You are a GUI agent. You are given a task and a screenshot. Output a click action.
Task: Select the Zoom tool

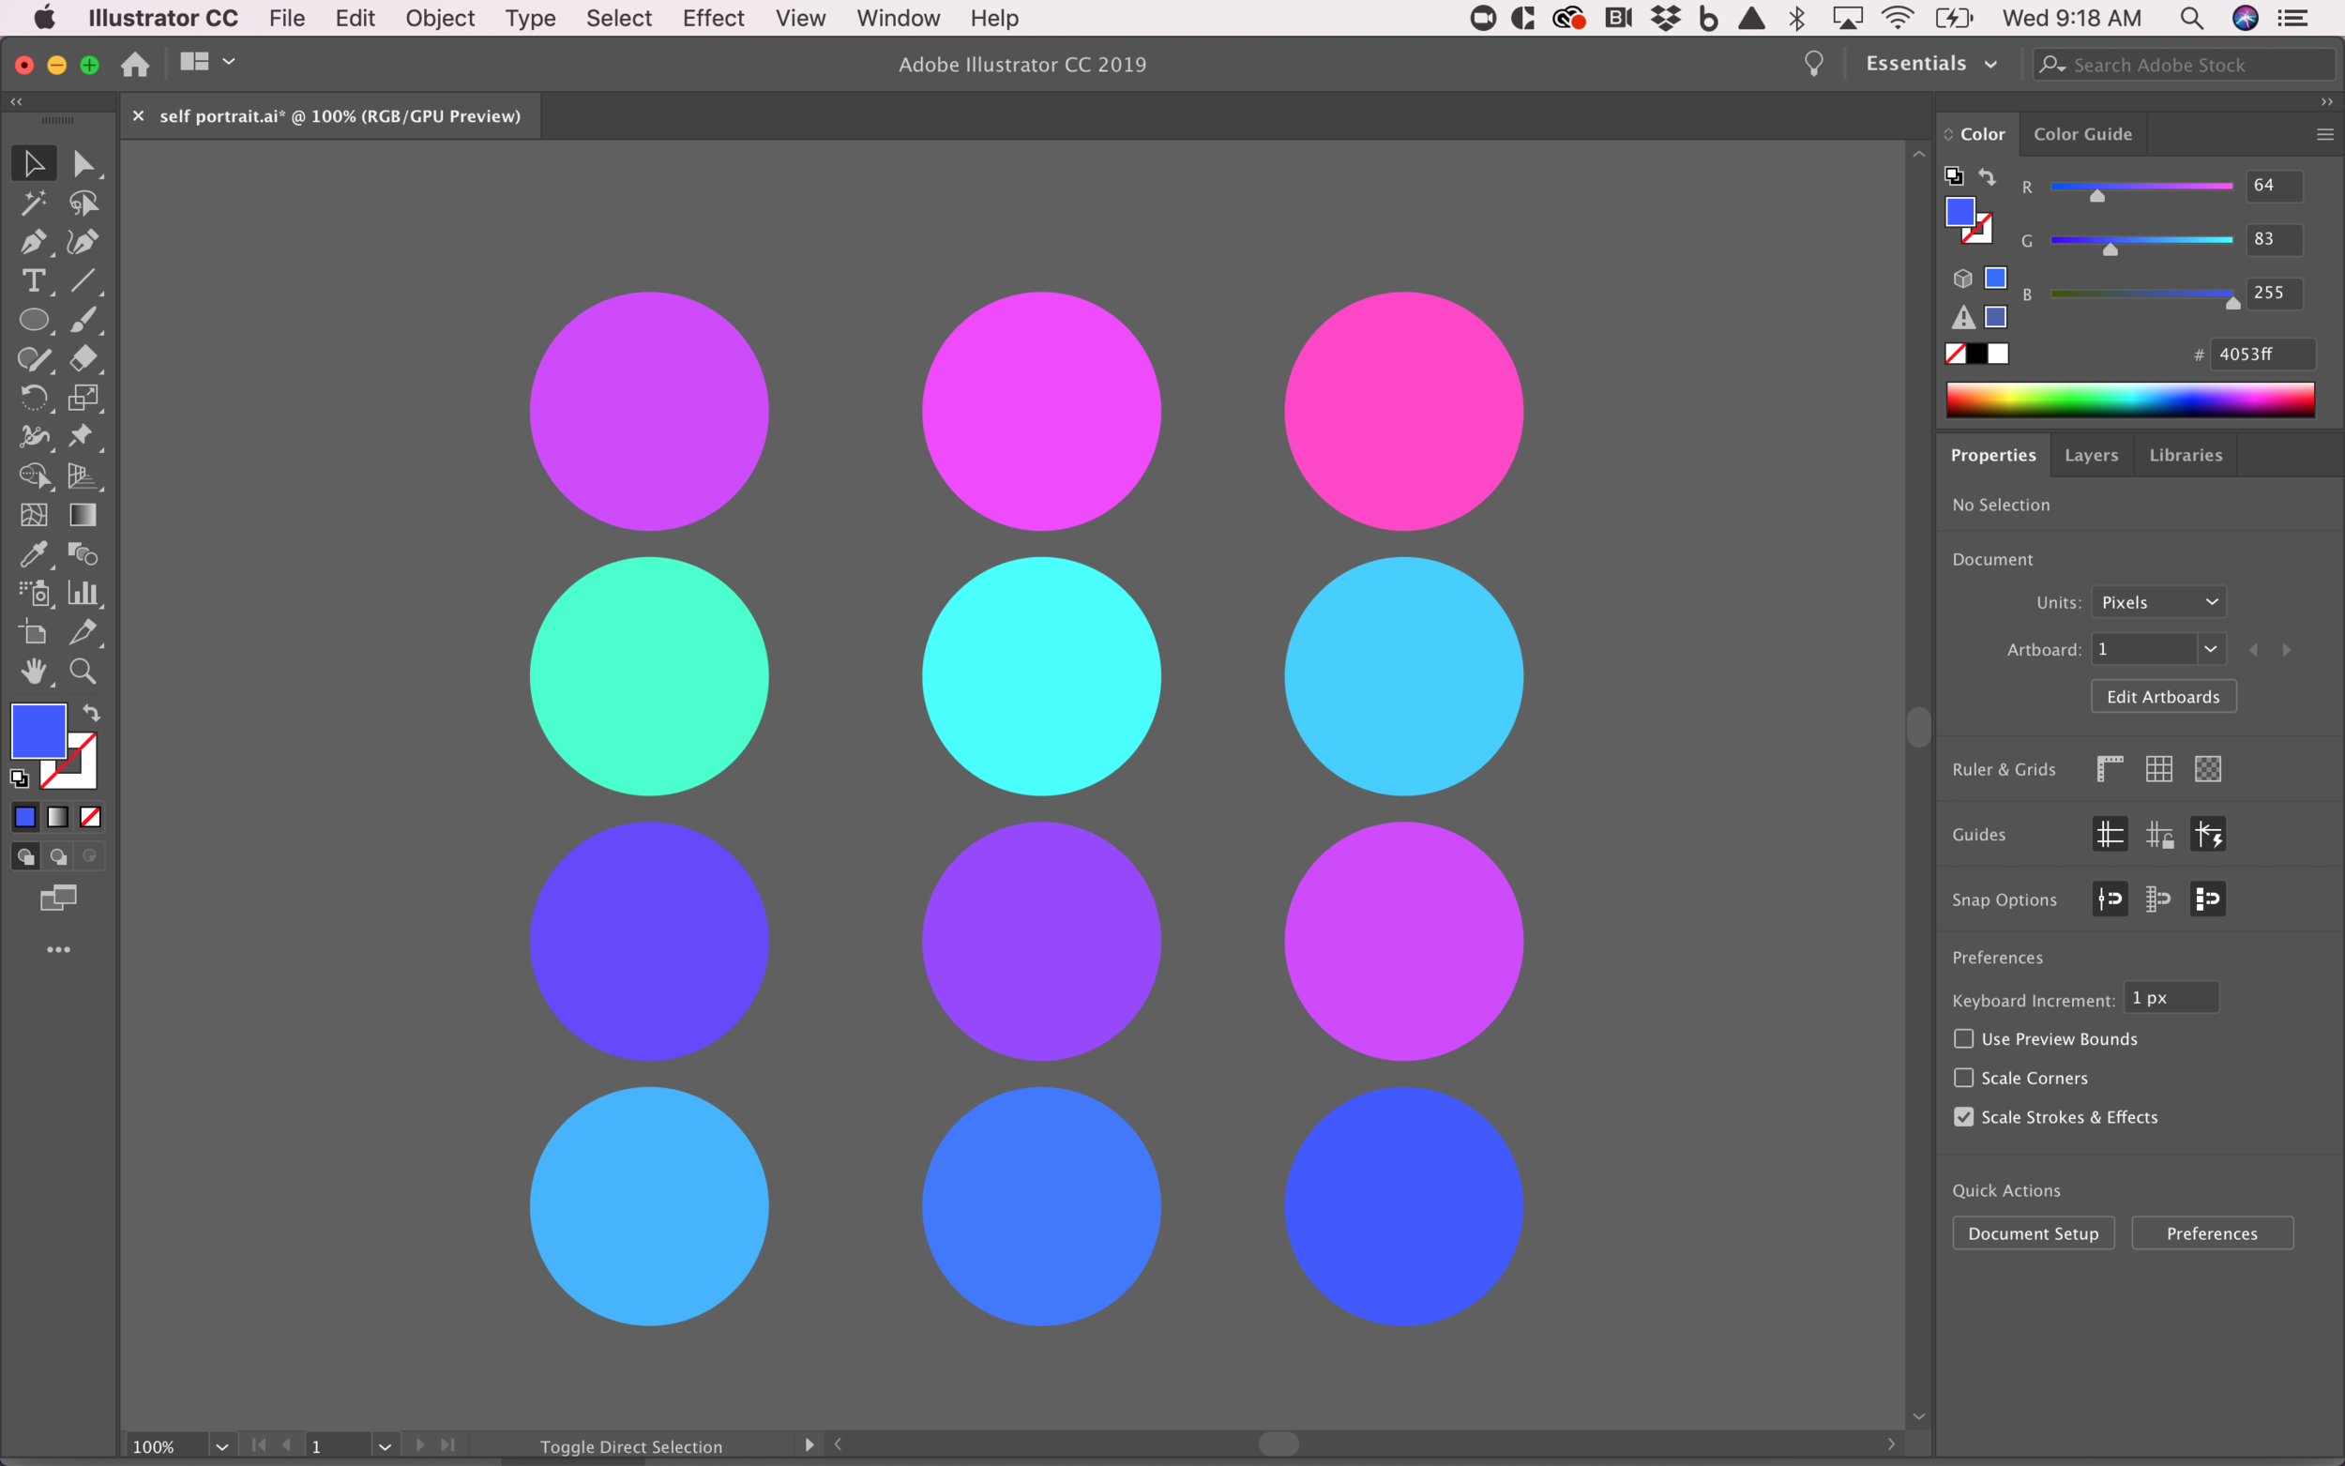coord(83,671)
